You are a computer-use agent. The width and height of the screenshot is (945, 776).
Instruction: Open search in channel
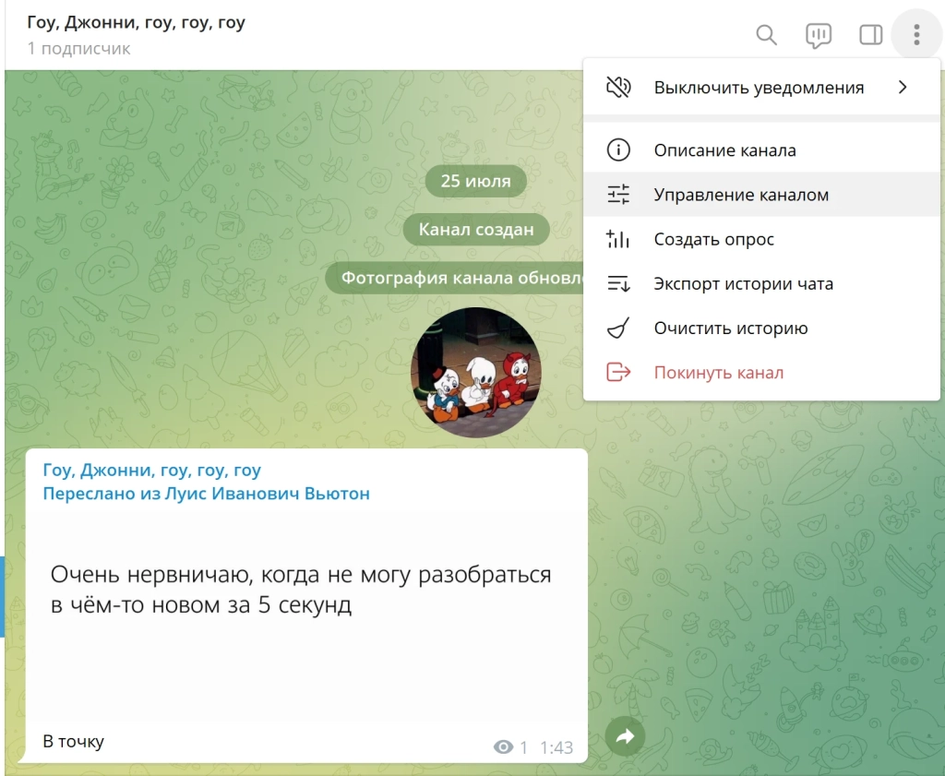(766, 35)
